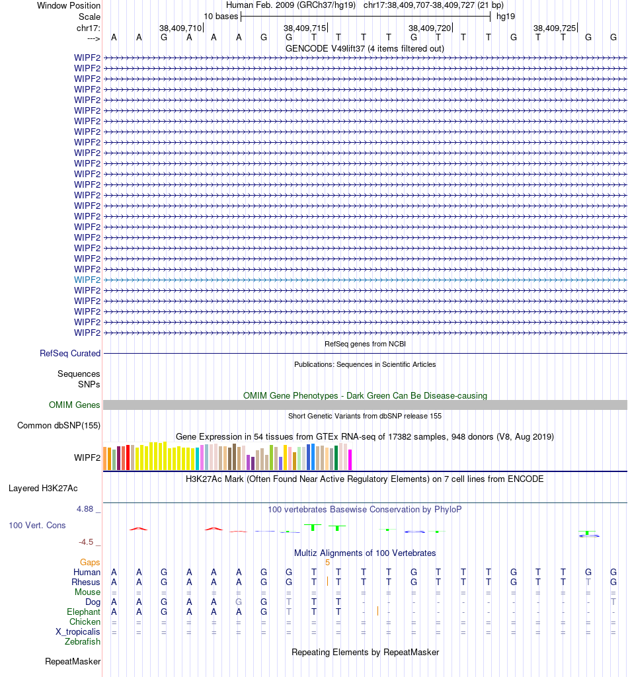Select the Chicken alignment row label

point(85,621)
